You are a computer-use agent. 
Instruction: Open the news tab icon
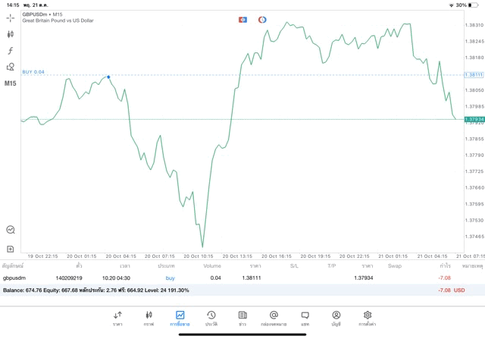pyautogui.click(x=242, y=318)
